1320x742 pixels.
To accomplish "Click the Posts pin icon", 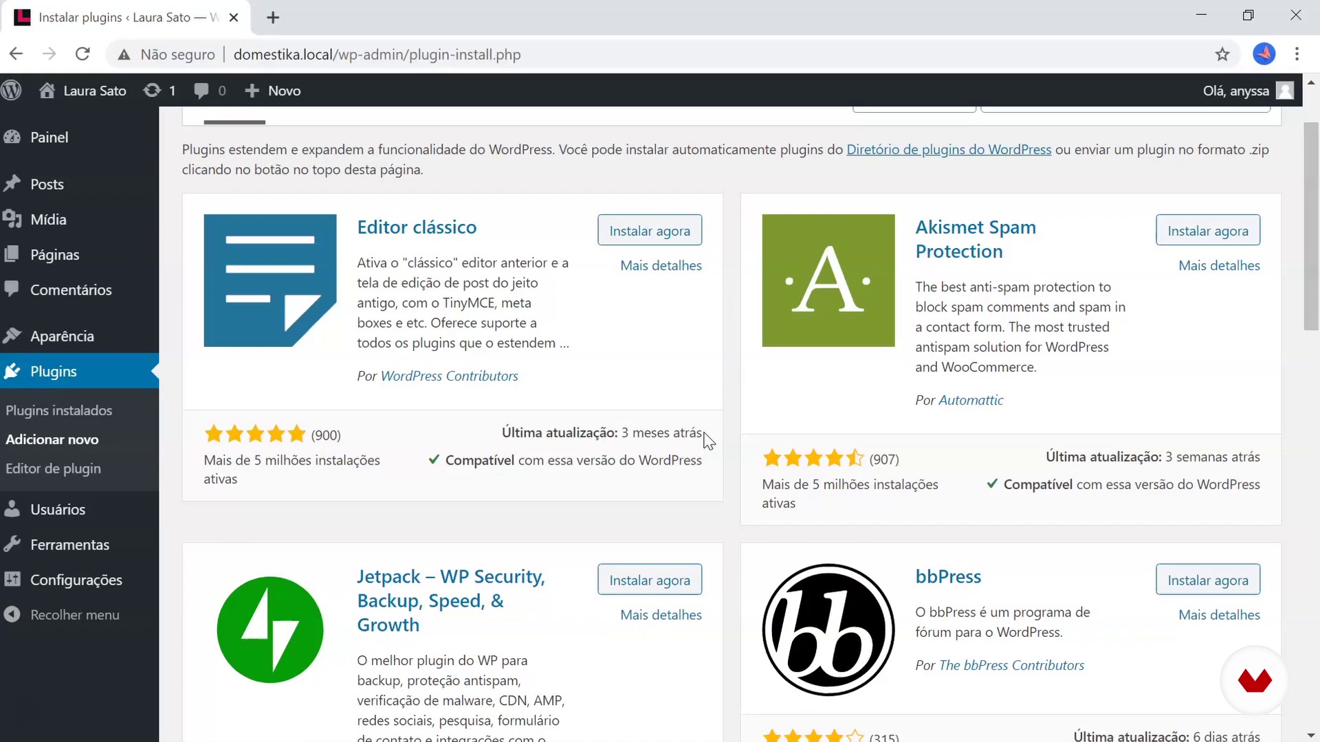I will coord(12,183).
